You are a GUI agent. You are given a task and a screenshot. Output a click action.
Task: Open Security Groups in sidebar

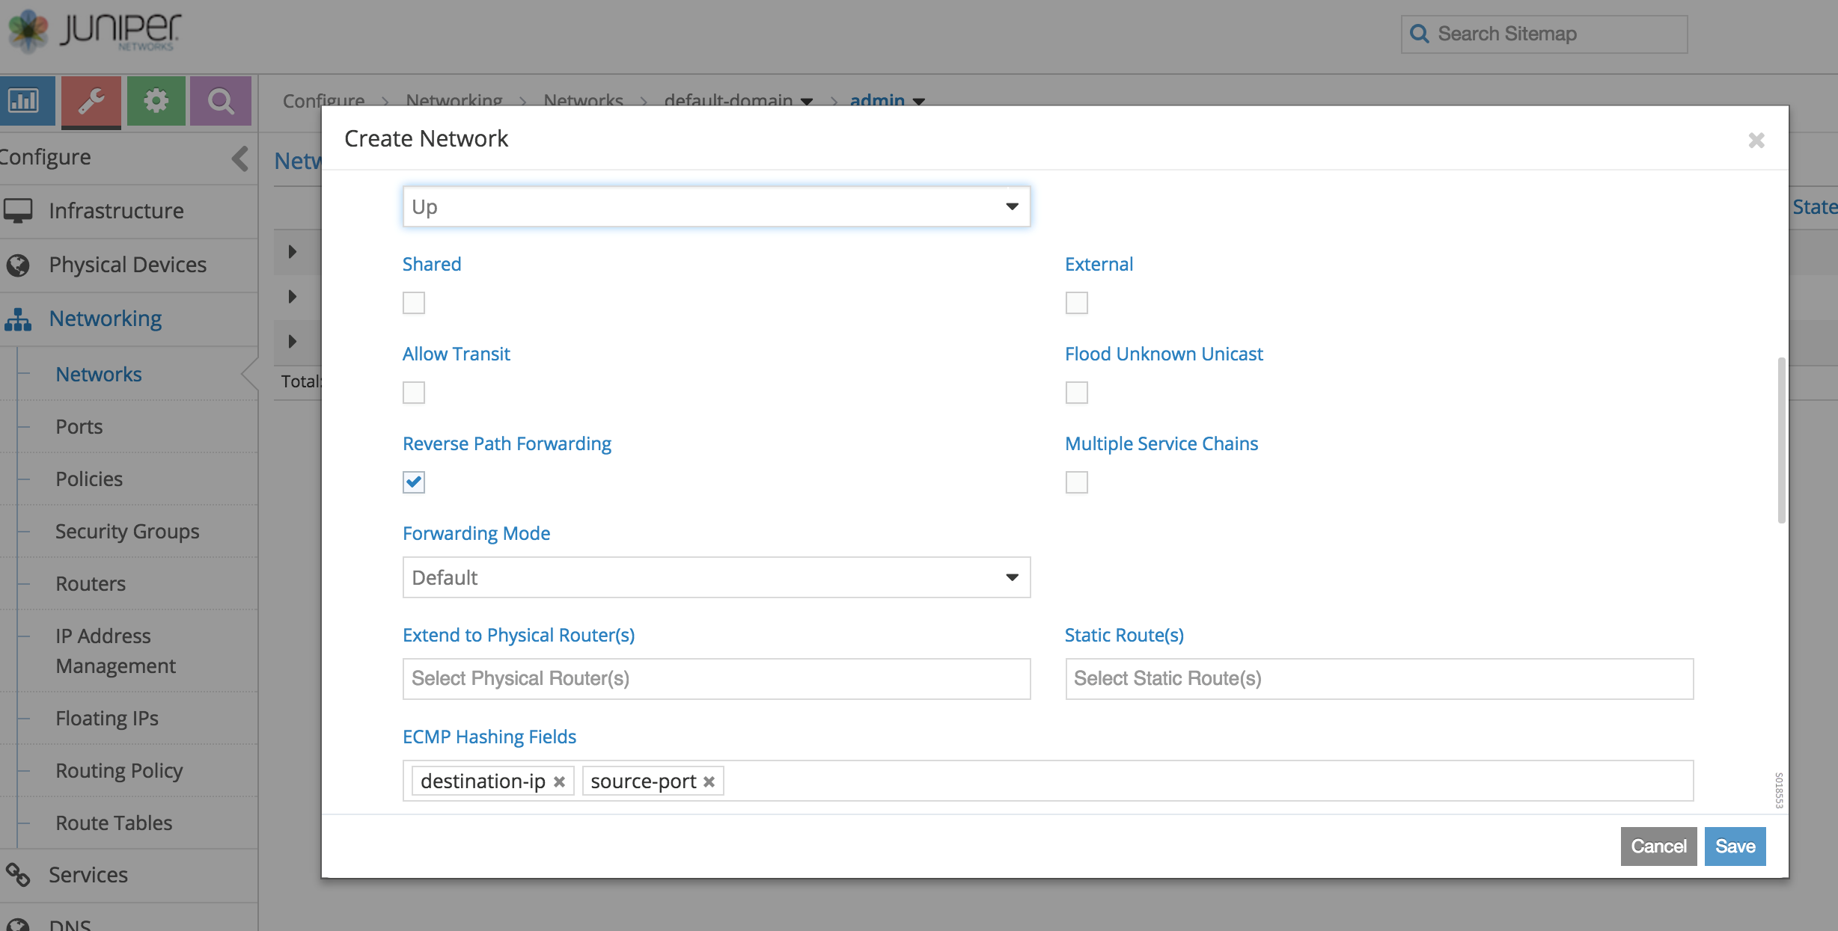(x=127, y=531)
